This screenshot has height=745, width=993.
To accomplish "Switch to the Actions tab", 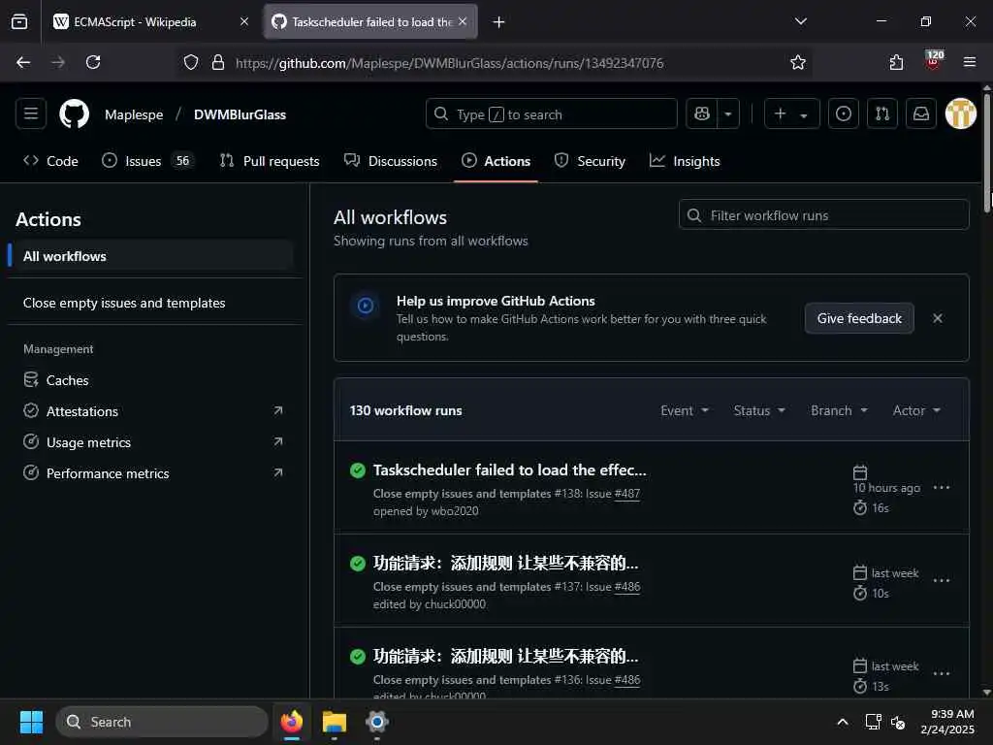I will pyautogui.click(x=496, y=161).
